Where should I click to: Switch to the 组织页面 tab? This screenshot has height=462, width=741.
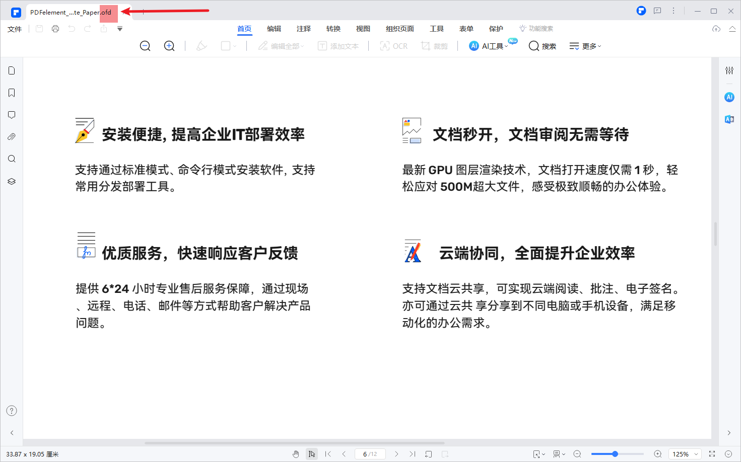tap(399, 29)
